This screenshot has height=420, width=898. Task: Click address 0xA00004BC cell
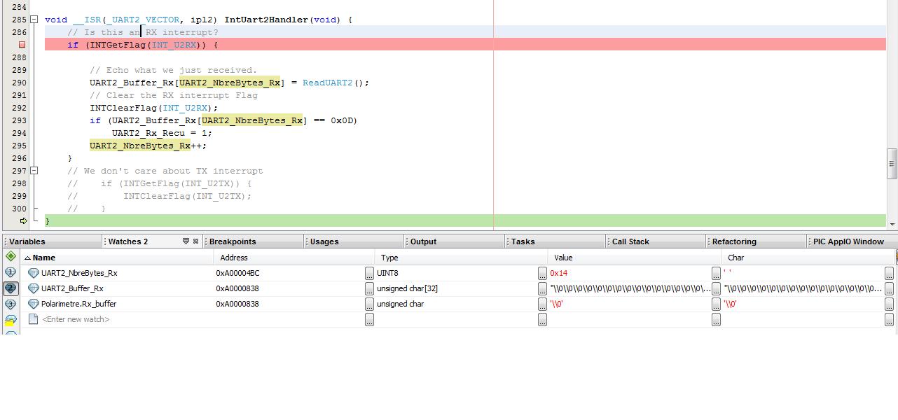coord(237,273)
